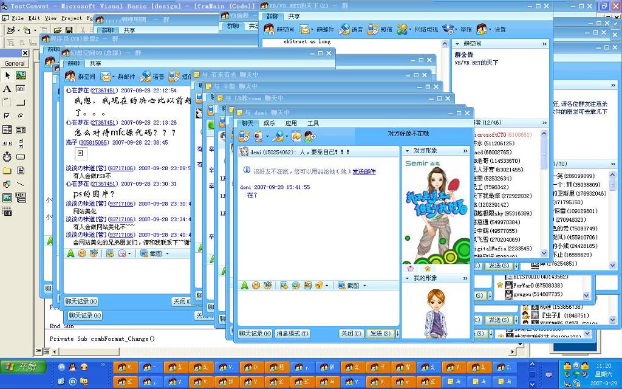Select the OptionButton control in VB toolbox
Screen dimensions: 622x389
pos(21,115)
